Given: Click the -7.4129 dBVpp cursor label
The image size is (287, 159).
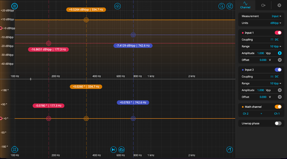Looking at the screenshot, I should [x=133, y=46].
